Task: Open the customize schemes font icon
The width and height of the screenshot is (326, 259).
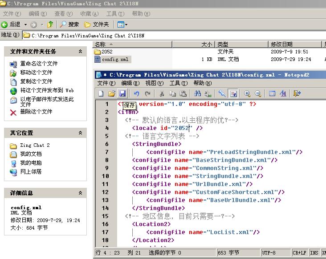Action: click(x=283, y=93)
